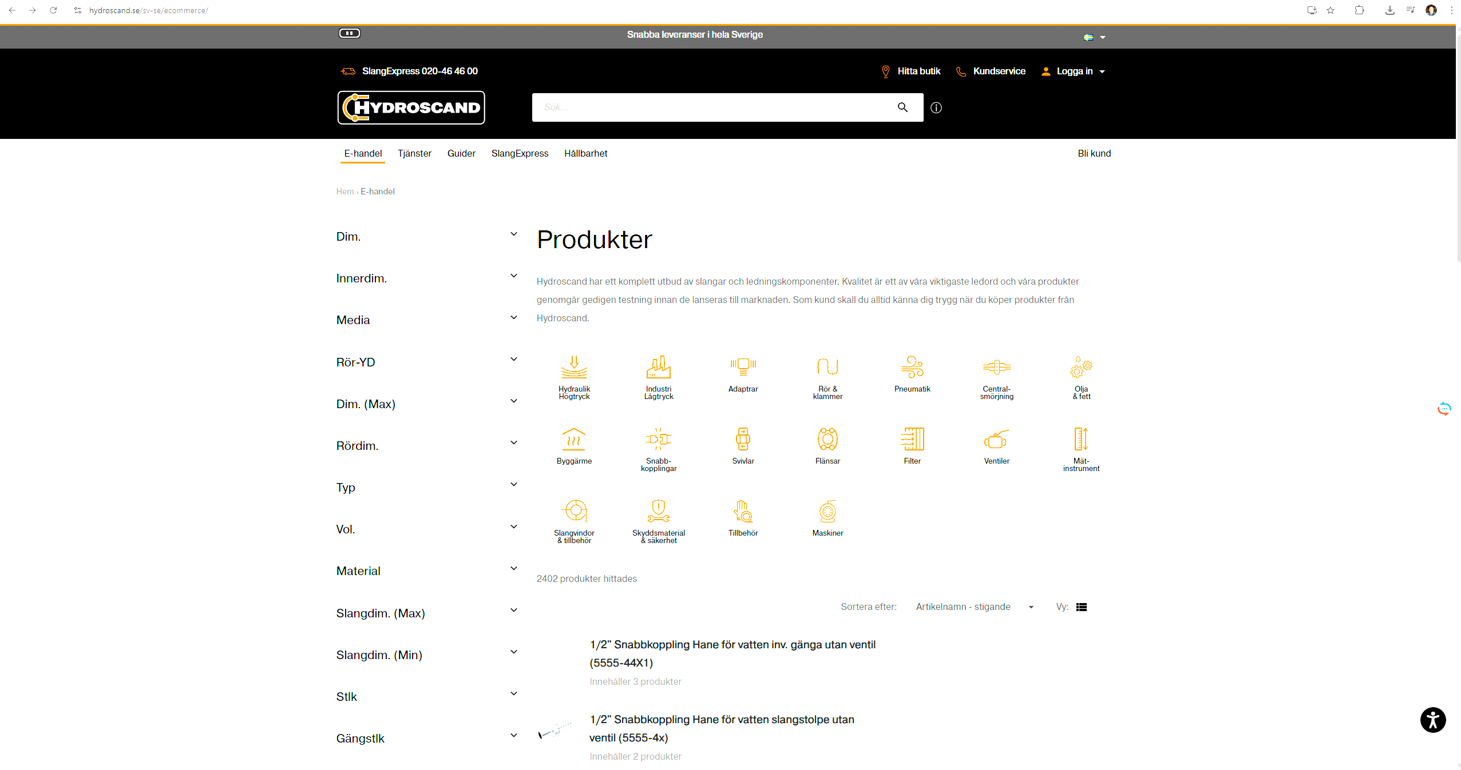
Task: Click the Bli kund link
Action: [1094, 153]
